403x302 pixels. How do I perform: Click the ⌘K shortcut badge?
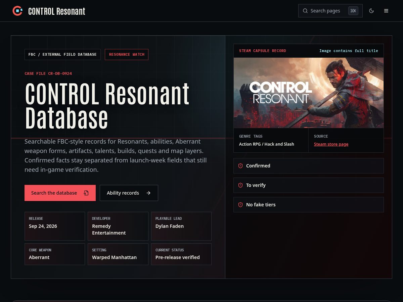click(x=353, y=11)
